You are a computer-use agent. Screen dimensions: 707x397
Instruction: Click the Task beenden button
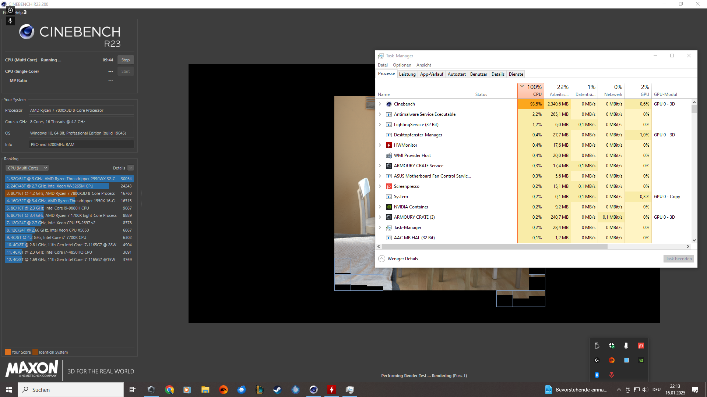pyautogui.click(x=679, y=259)
